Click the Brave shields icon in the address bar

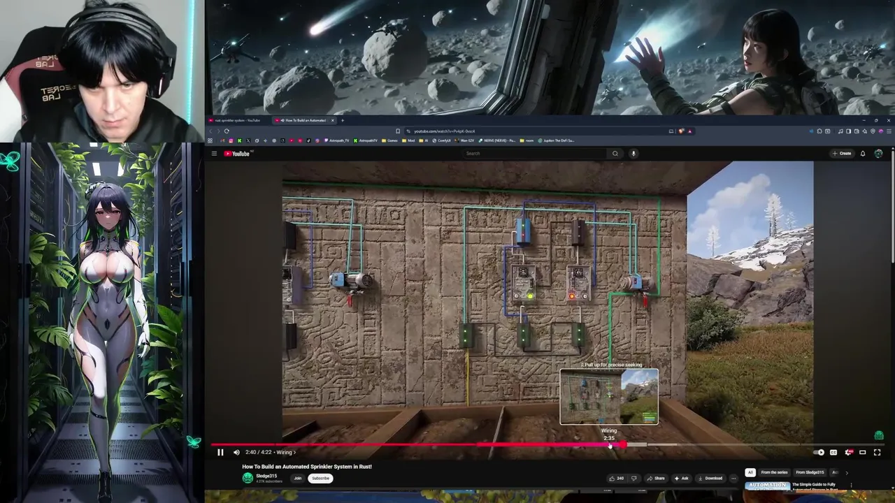[x=681, y=131]
